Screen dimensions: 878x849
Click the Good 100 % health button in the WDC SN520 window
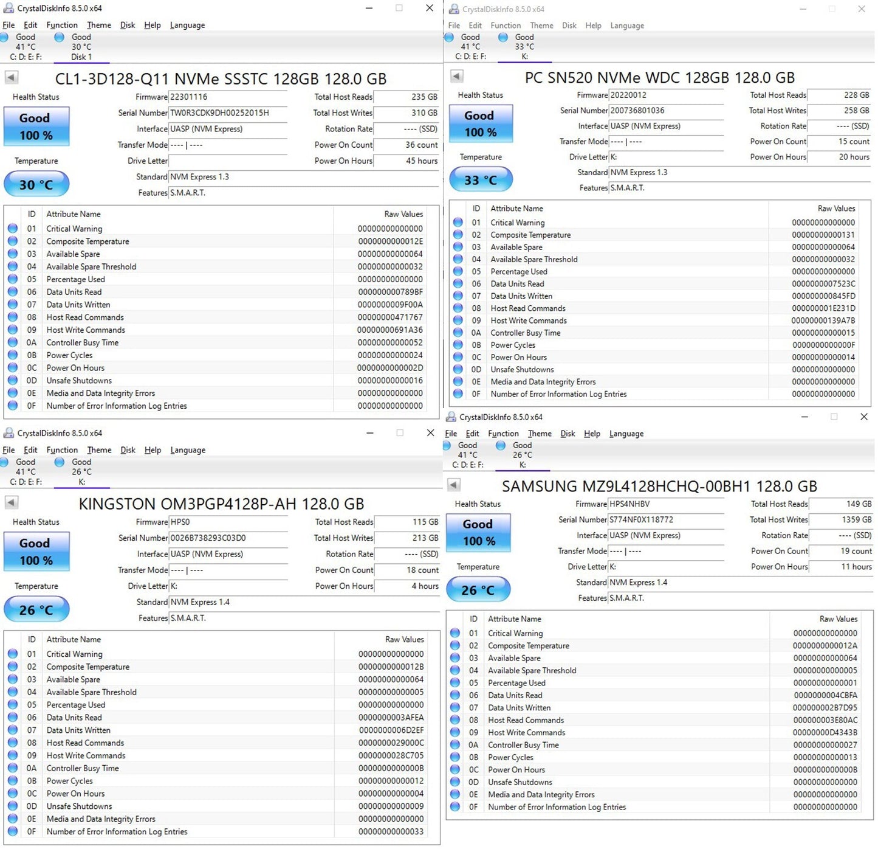[481, 123]
